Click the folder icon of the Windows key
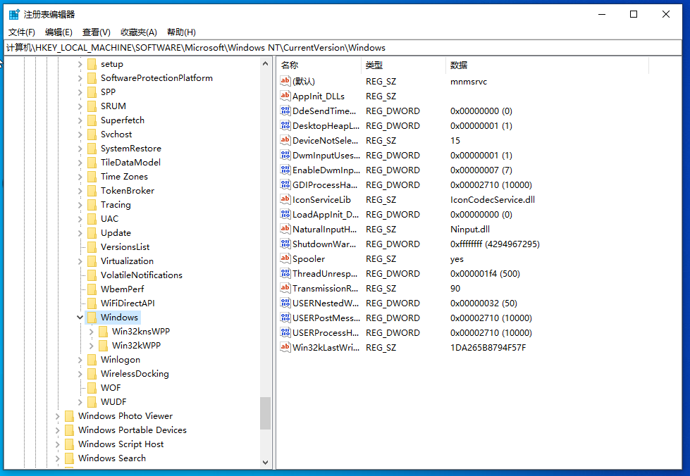This screenshot has width=690, height=476. [92, 318]
